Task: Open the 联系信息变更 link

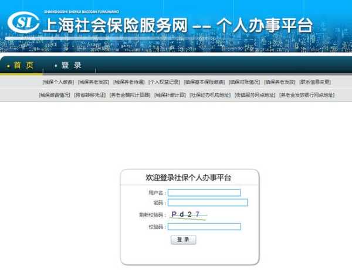Action: coord(315,82)
